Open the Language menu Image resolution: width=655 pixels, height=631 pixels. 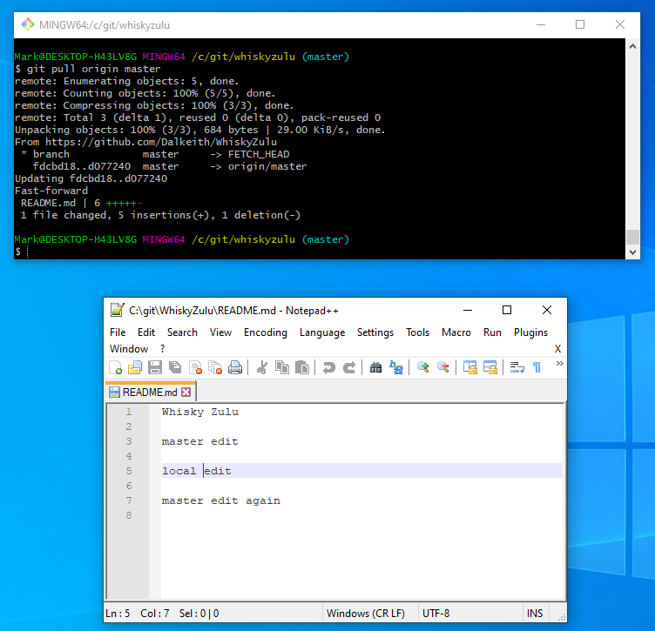pos(322,332)
